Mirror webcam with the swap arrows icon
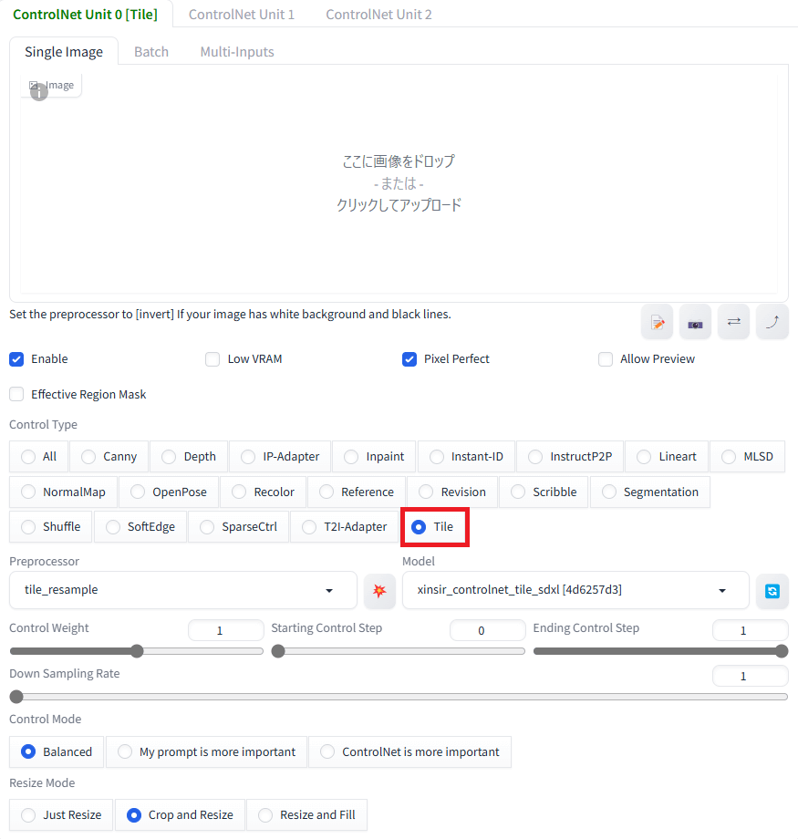The height and width of the screenshot is (839, 798). click(x=734, y=322)
